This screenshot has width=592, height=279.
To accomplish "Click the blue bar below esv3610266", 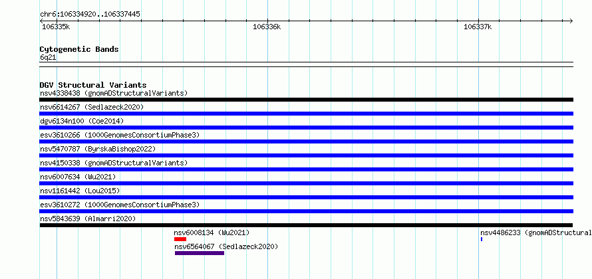I will tap(306, 141).
